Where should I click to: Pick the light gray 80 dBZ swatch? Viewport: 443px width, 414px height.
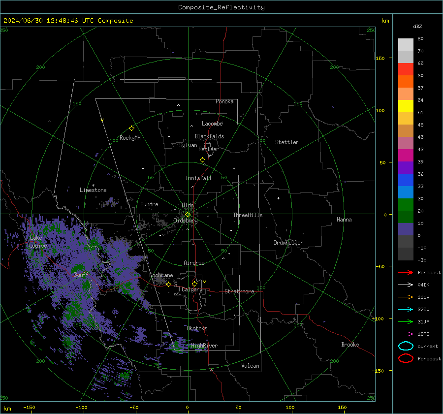click(x=406, y=45)
